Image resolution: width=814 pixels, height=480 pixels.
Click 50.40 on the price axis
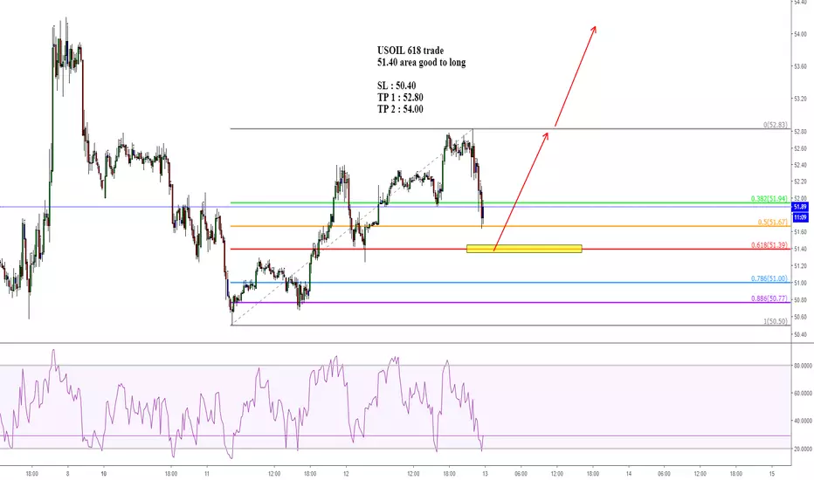(x=799, y=335)
